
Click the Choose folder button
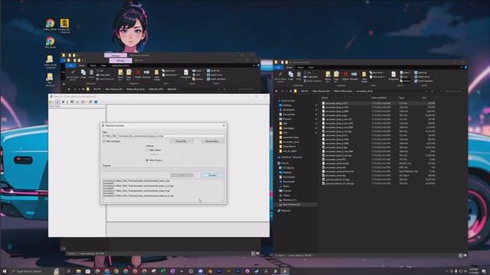[212, 141]
